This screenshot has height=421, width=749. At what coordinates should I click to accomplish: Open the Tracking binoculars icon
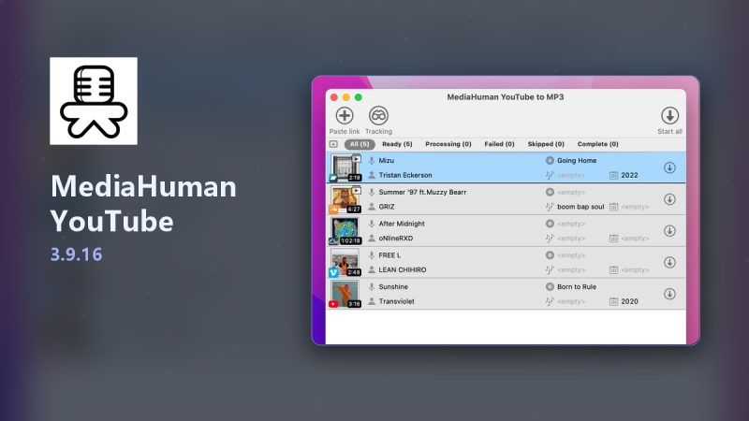(x=378, y=115)
